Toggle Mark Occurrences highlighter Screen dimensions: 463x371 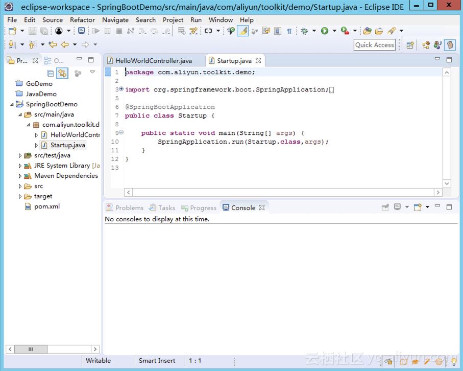242,31
